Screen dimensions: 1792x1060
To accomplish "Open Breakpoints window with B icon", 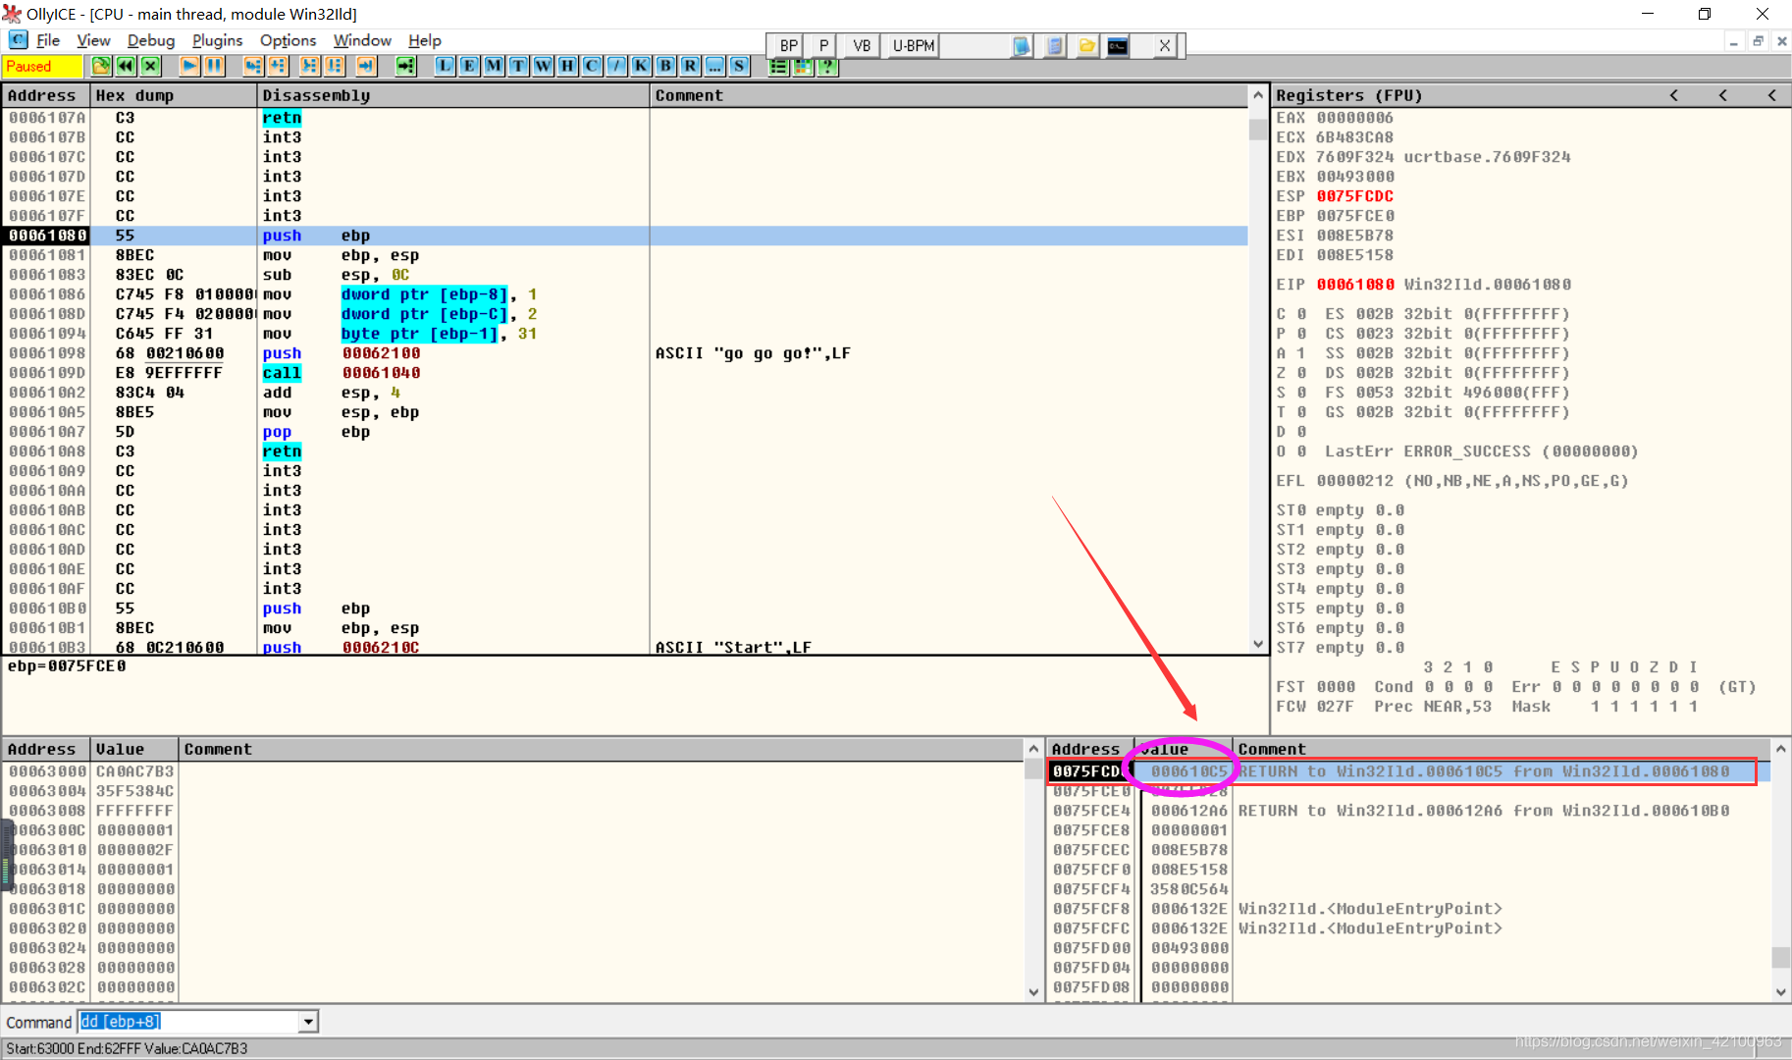I will [x=665, y=66].
